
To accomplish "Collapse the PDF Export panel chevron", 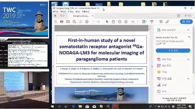I will click(x=188, y=30).
